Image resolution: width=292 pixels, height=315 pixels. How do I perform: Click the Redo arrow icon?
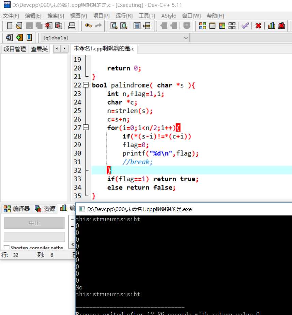pyautogui.click(x=98, y=26)
